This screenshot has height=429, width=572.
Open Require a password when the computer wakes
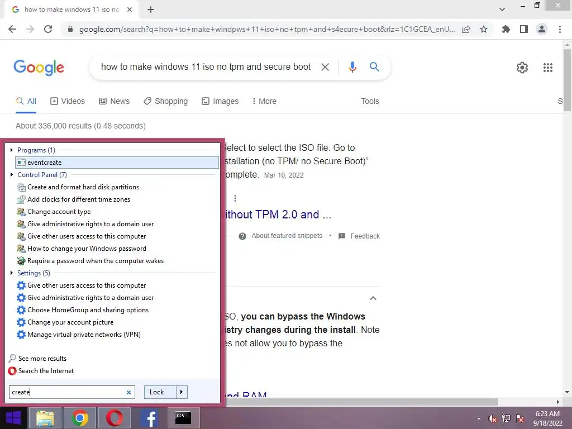point(90,261)
